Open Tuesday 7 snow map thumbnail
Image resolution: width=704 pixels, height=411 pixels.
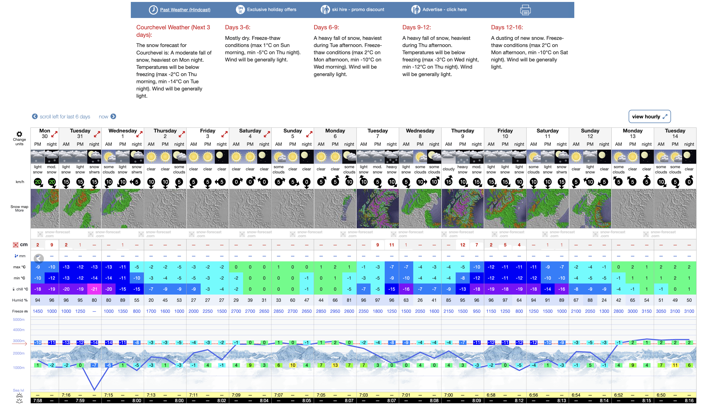378,208
